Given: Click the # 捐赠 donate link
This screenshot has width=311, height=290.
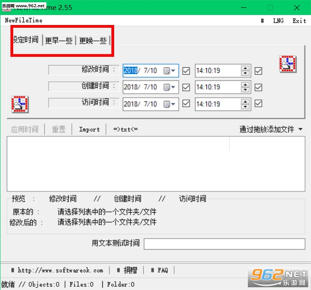Looking at the screenshot, I should 127,270.
